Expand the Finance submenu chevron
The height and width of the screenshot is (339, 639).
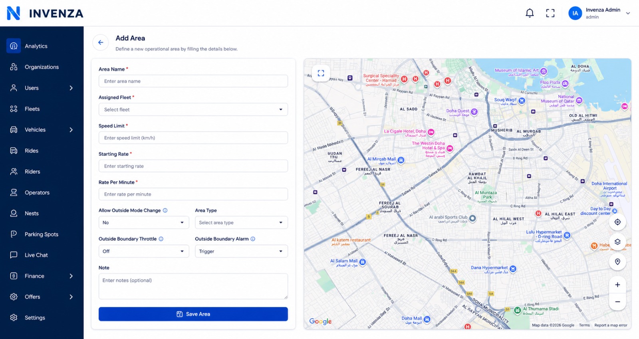71,276
